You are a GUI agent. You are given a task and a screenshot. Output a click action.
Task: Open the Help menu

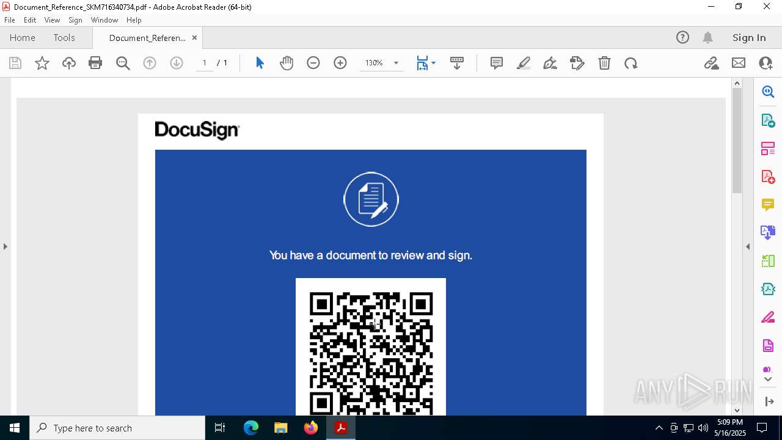tap(134, 20)
